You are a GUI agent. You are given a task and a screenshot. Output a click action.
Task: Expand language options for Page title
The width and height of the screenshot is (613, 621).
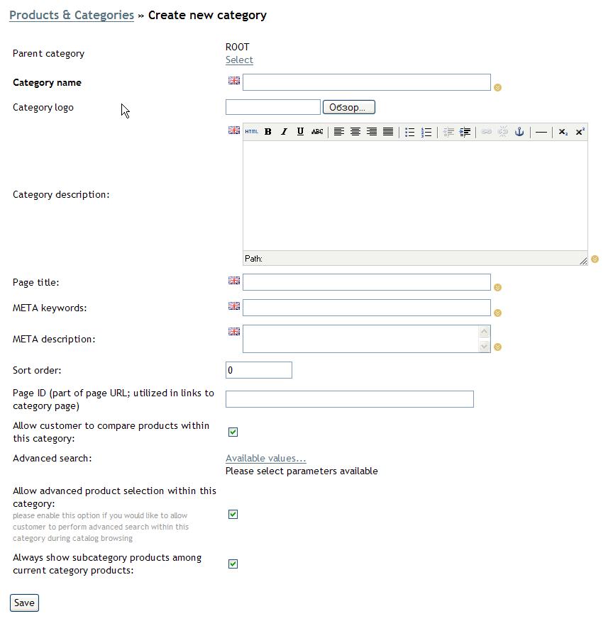coord(498,288)
